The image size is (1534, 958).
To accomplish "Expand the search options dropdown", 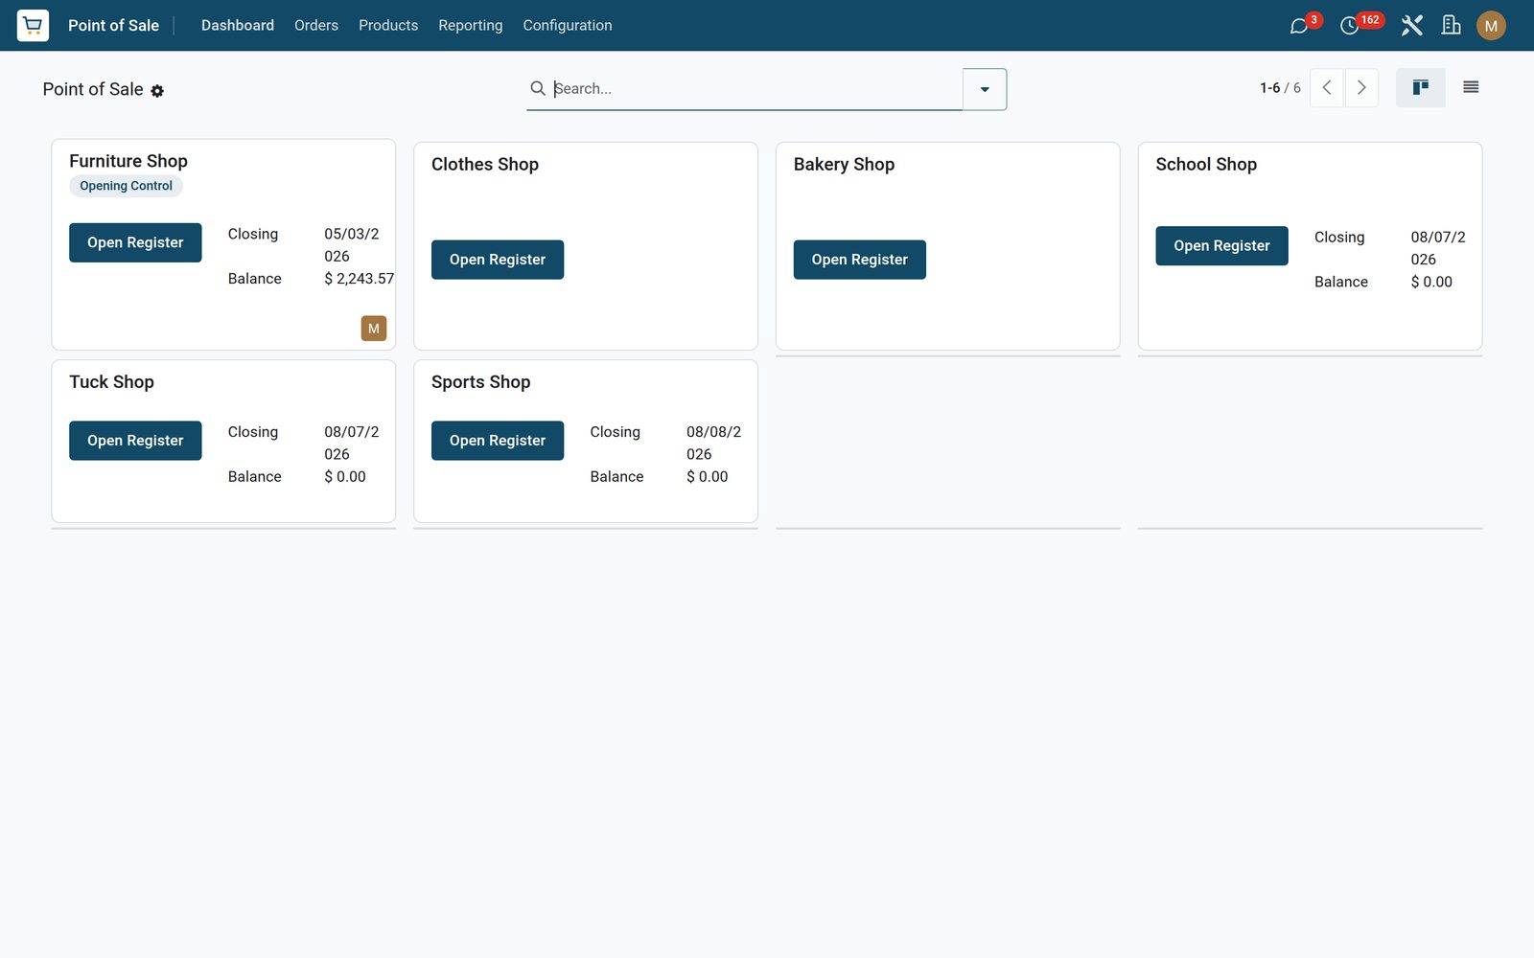I will 985,89.
